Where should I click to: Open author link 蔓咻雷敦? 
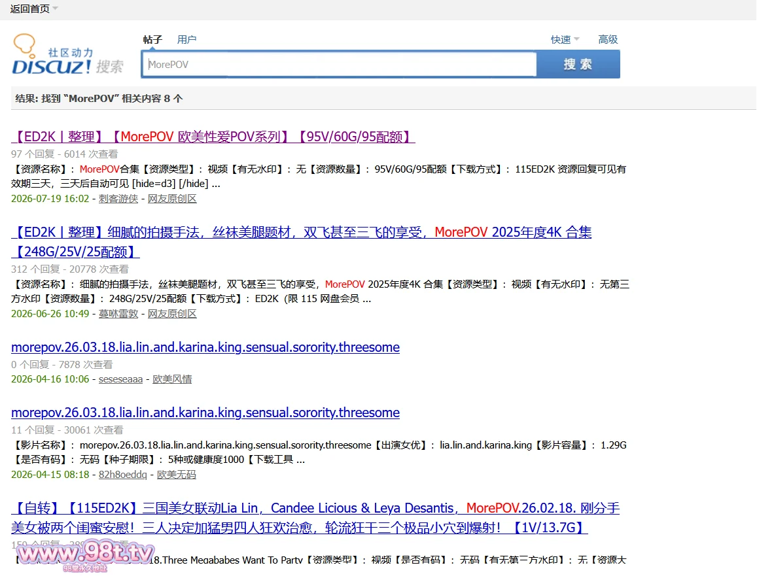coord(118,314)
